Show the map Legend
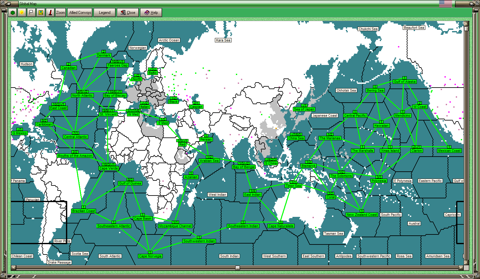Image resolution: width=480 pixels, height=279 pixels. pyautogui.click(x=105, y=13)
